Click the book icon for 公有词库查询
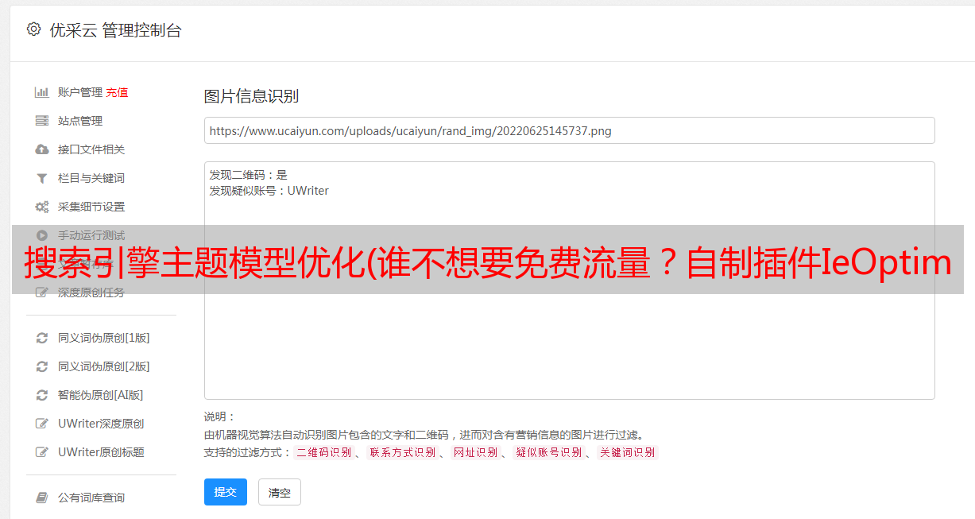This screenshot has width=975, height=519. click(x=42, y=498)
